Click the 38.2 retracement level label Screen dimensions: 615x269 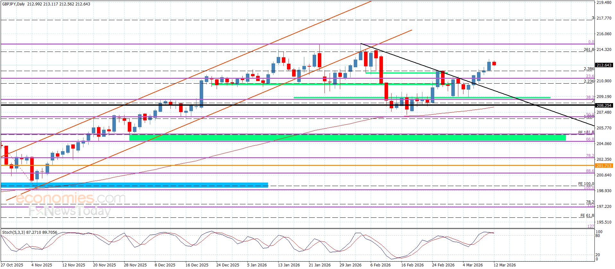(x=590, y=97)
